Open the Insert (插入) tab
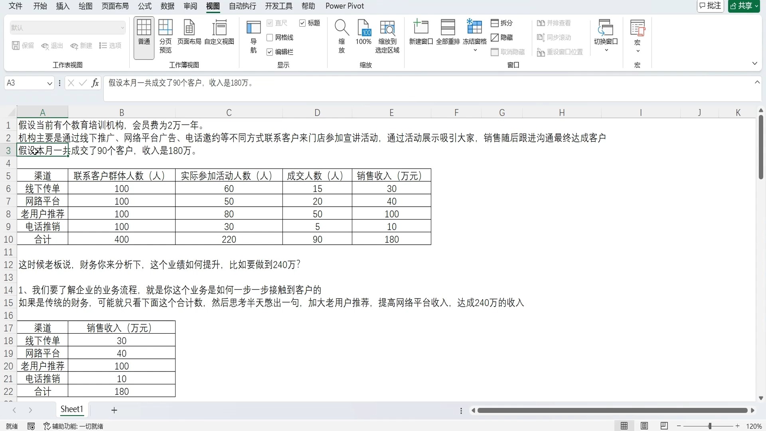766x431 pixels. (x=63, y=6)
